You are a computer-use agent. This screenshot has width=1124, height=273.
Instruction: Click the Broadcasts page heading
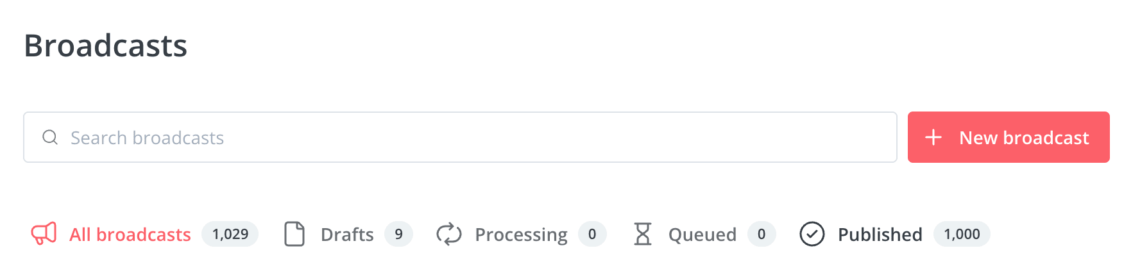pos(106,45)
